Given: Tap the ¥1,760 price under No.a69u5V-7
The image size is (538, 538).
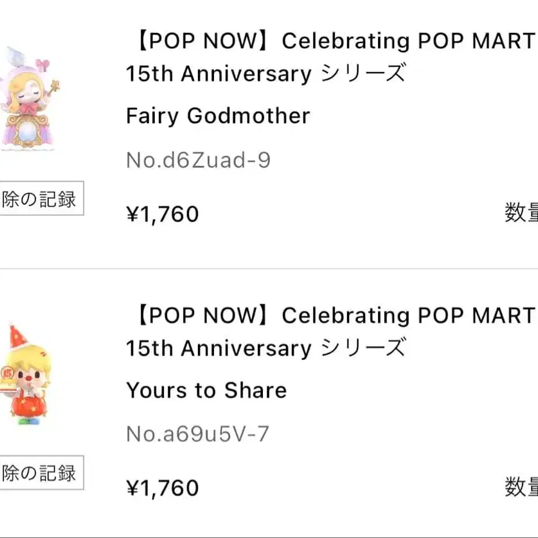Looking at the screenshot, I should [163, 489].
